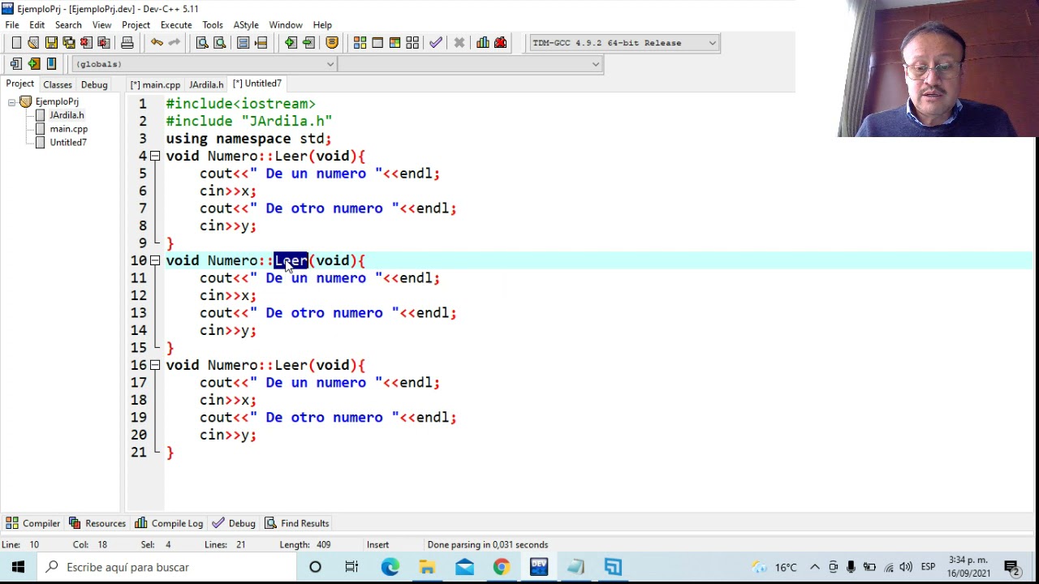The image size is (1039, 584).
Task: Click the Save All toolbar icon
Action: pos(69,43)
